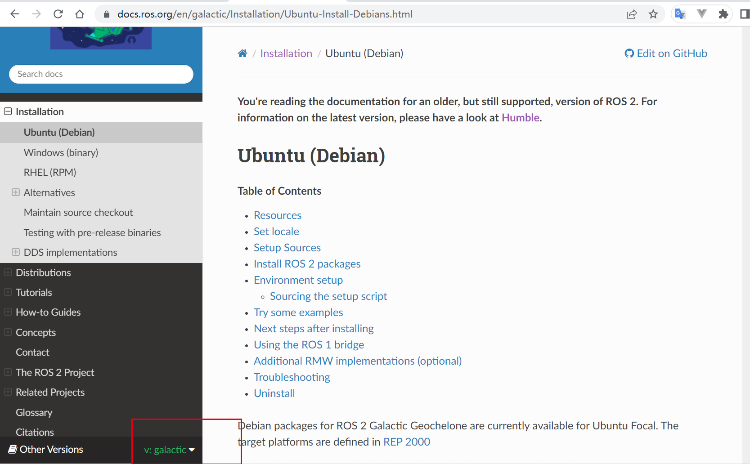Click the home icon in breadcrumbs
The width and height of the screenshot is (750, 464).
click(x=243, y=54)
